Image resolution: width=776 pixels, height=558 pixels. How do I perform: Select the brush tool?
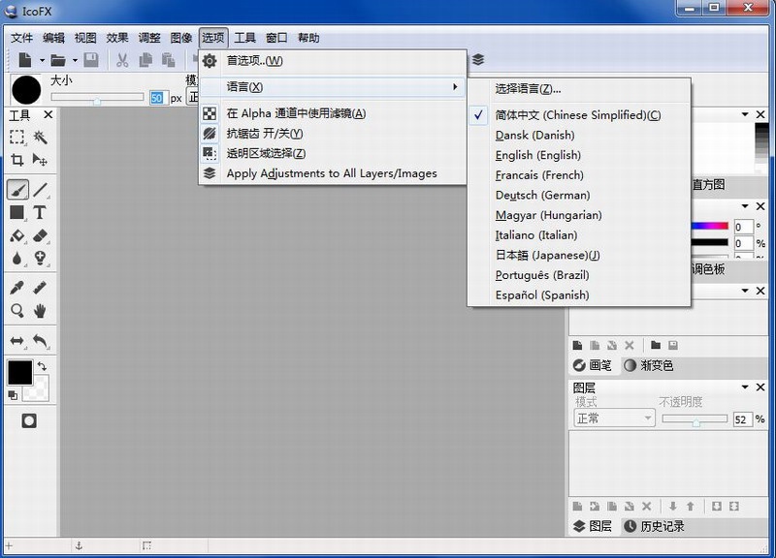click(17, 190)
